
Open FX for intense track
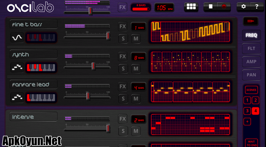click(123, 119)
